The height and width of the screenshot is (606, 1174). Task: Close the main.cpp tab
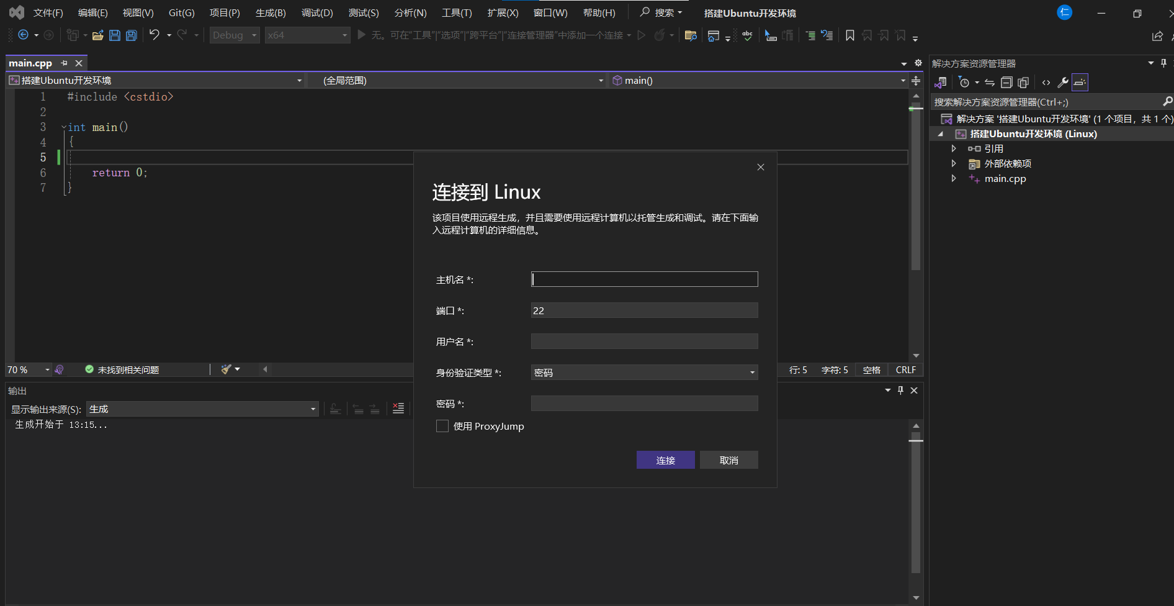coord(79,63)
